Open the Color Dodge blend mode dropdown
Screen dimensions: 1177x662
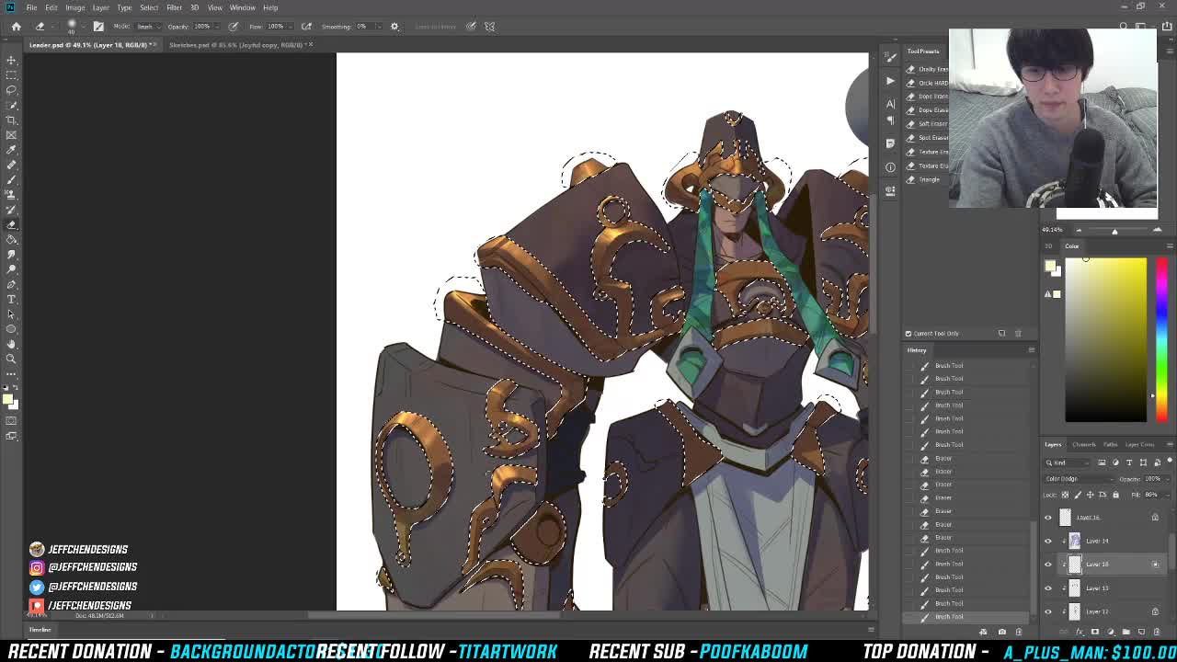1078,478
